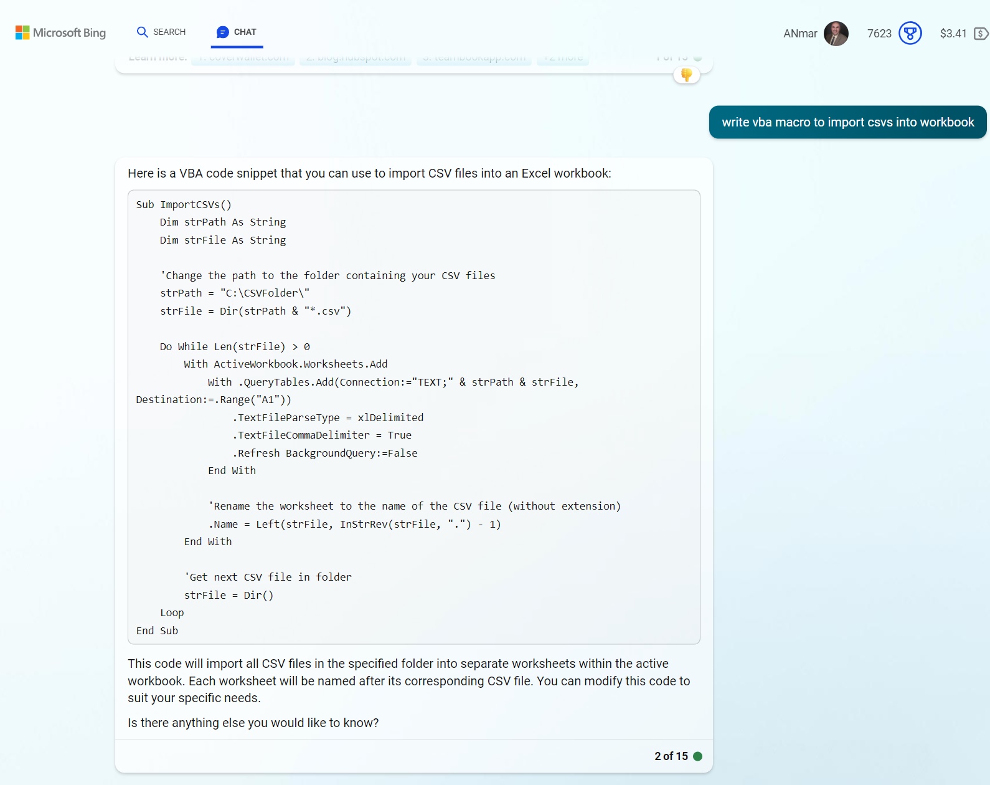Switch to the Chat tab
Image resolution: width=990 pixels, height=785 pixels.
[237, 32]
